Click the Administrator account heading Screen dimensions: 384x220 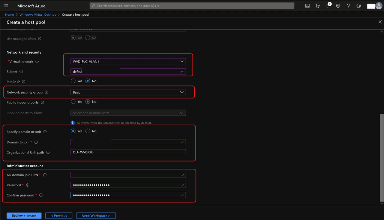click(25, 166)
